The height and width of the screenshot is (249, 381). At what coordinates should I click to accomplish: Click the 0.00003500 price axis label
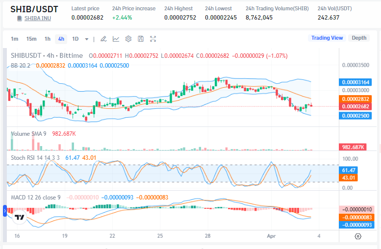click(x=356, y=65)
